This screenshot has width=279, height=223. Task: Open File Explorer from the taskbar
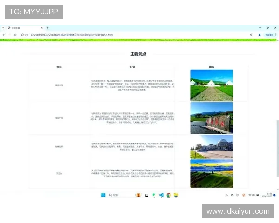pos(176,195)
